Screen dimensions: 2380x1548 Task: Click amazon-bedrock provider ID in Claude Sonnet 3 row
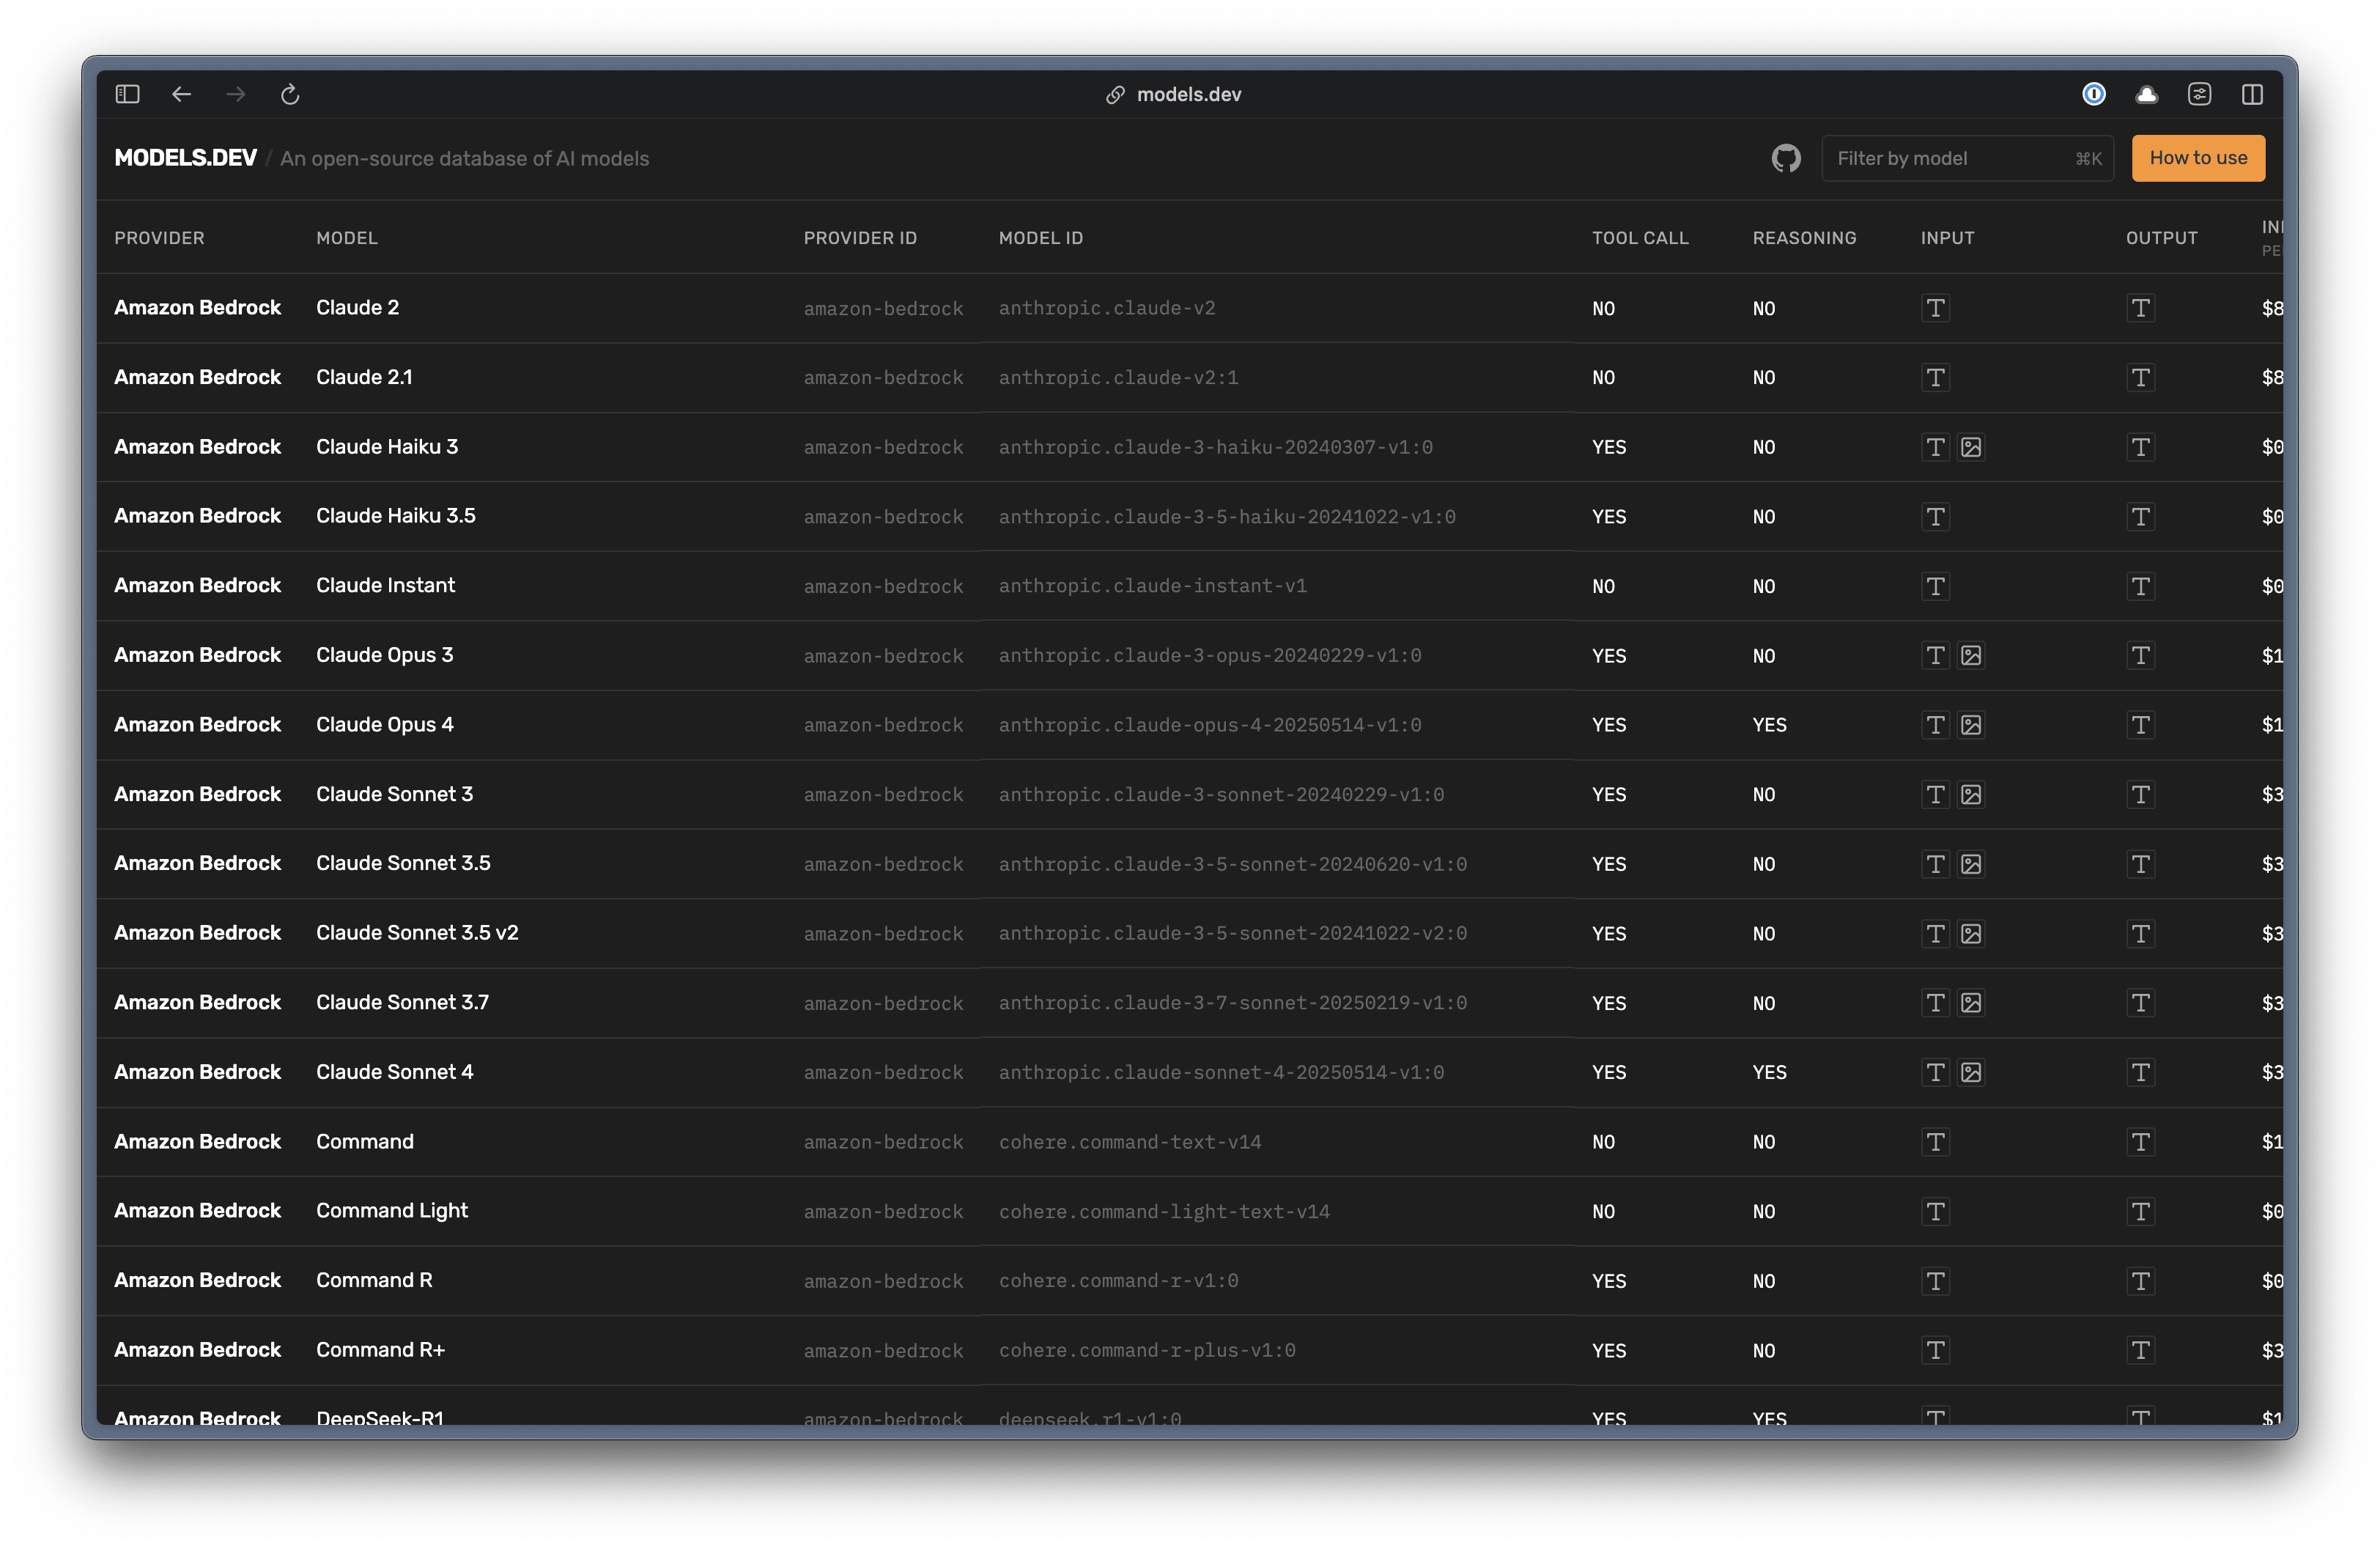pyautogui.click(x=883, y=794)
